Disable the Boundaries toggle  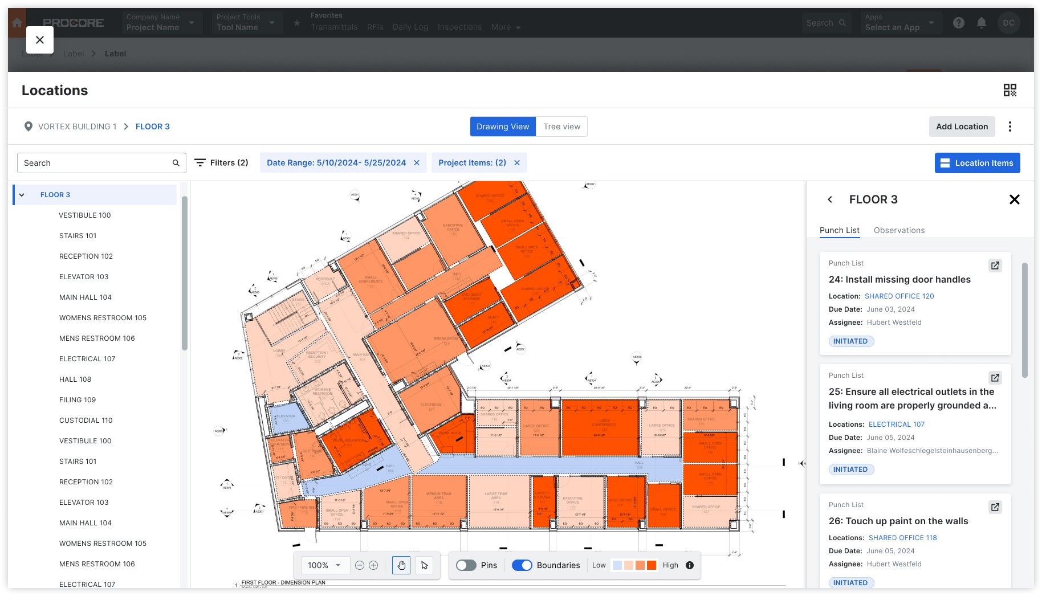pyautogui.click(x=522, y=565)
